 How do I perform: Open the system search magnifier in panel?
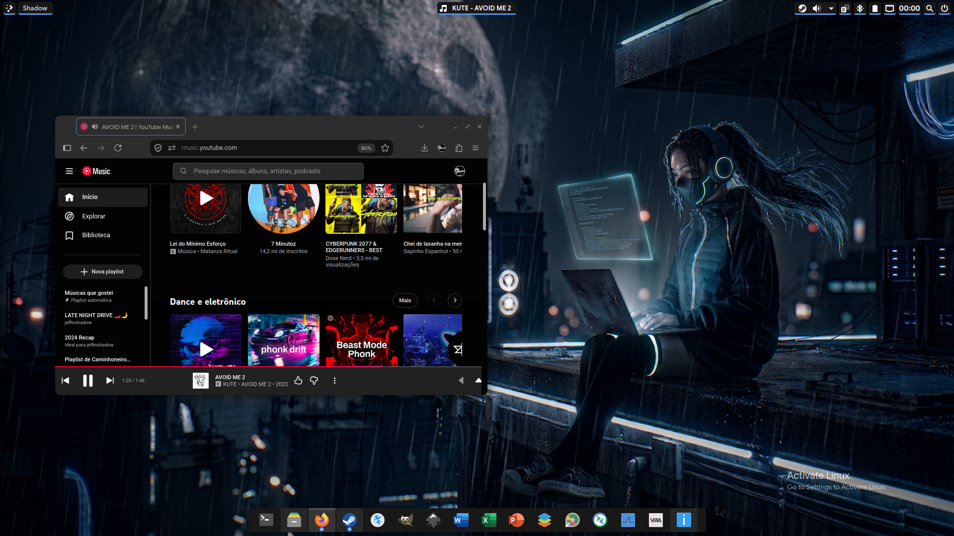pyautogui.click(x=930, y=8)
